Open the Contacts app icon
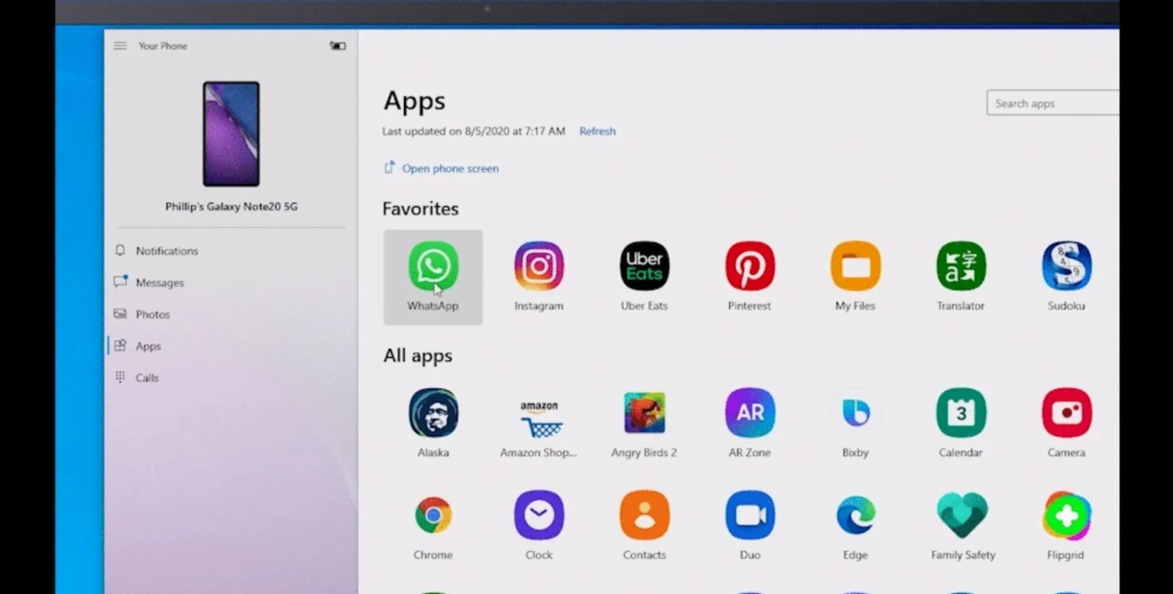 pos(644,515)
